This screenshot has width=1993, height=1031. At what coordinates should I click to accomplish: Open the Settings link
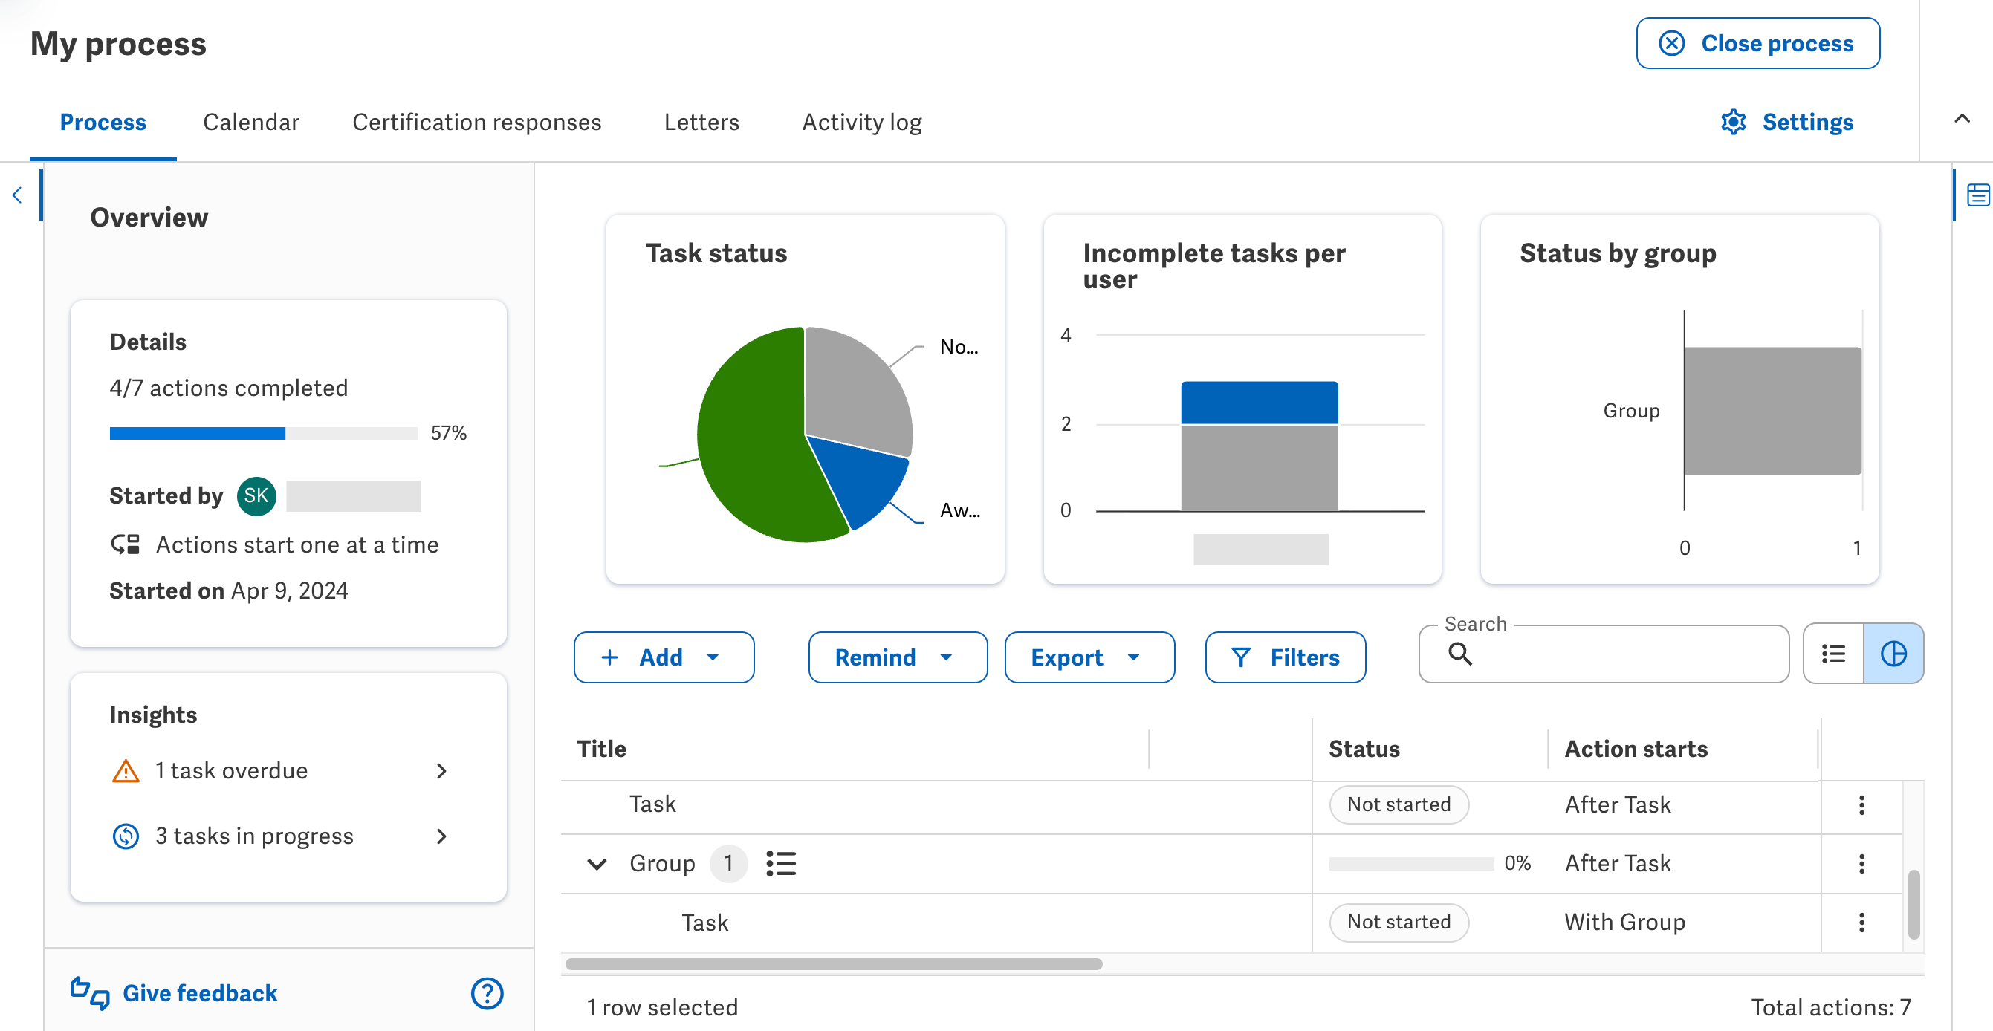click(1787, 123)
